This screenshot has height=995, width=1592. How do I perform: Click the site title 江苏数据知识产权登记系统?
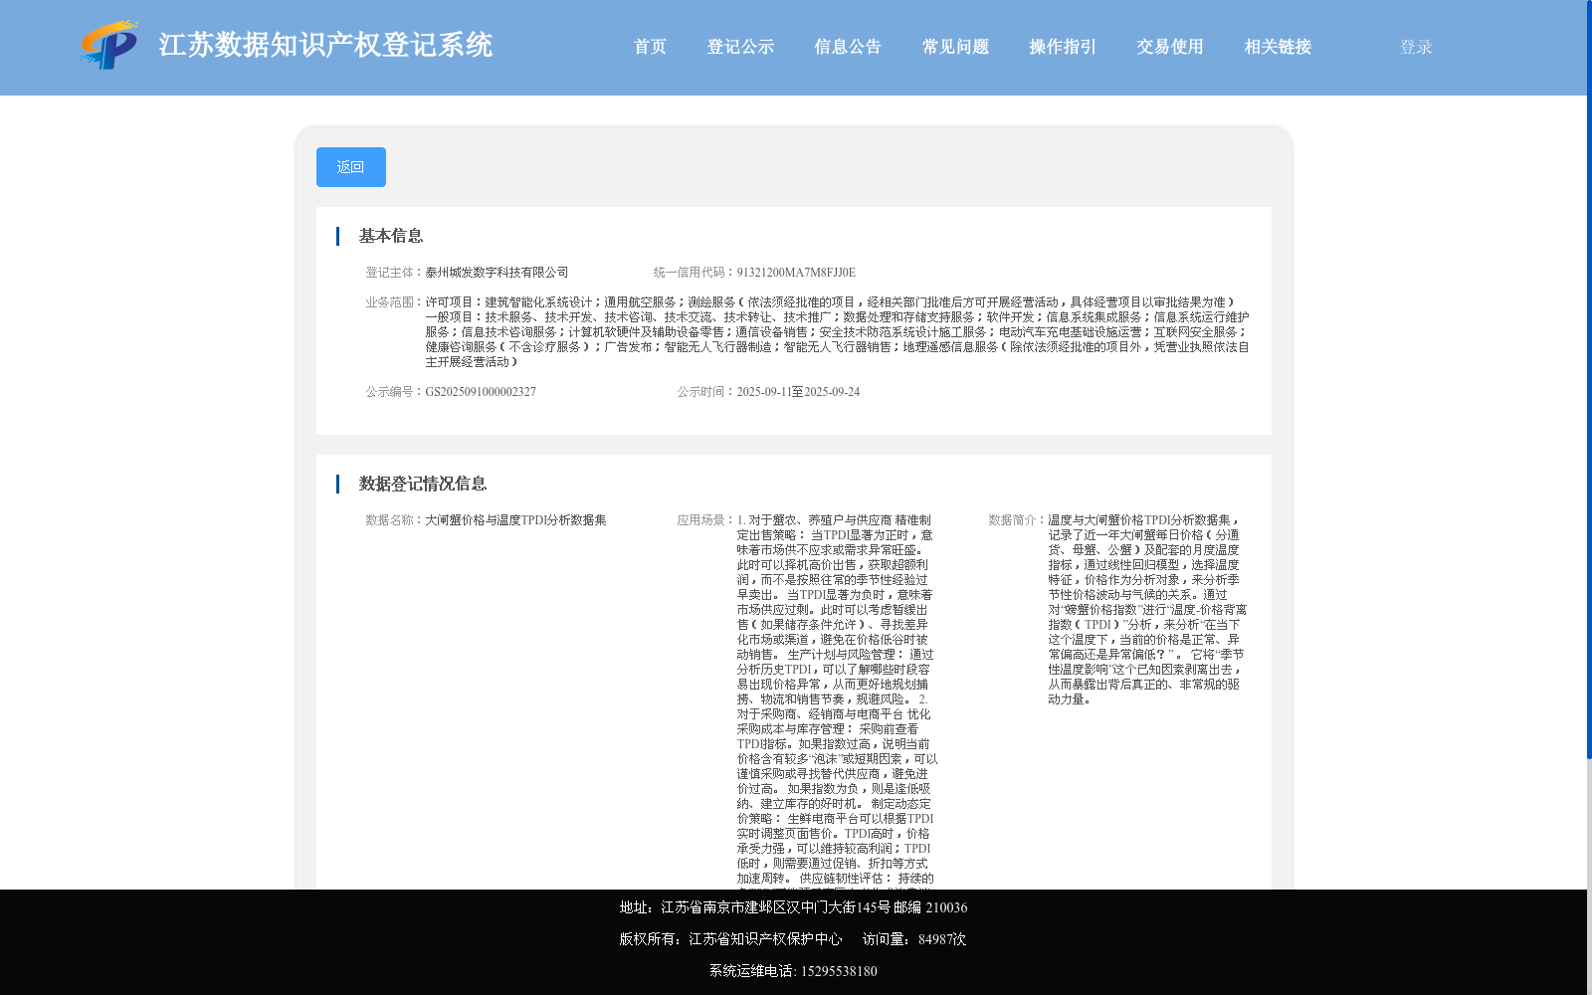(325, 46)
